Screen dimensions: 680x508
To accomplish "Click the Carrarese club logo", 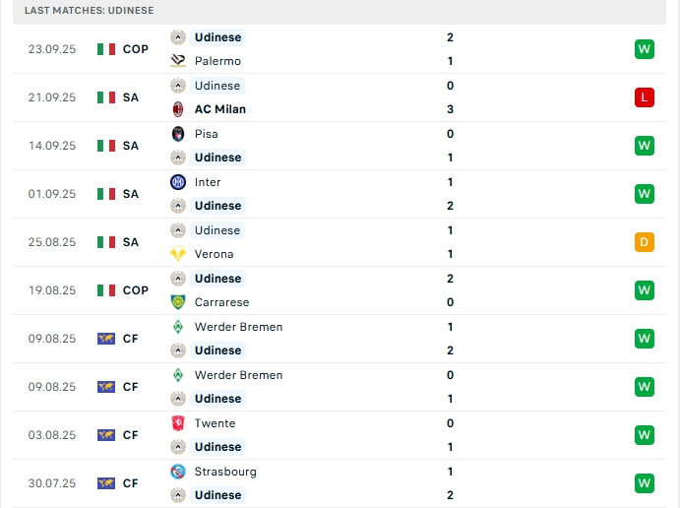I will click(x=178, y=302).
